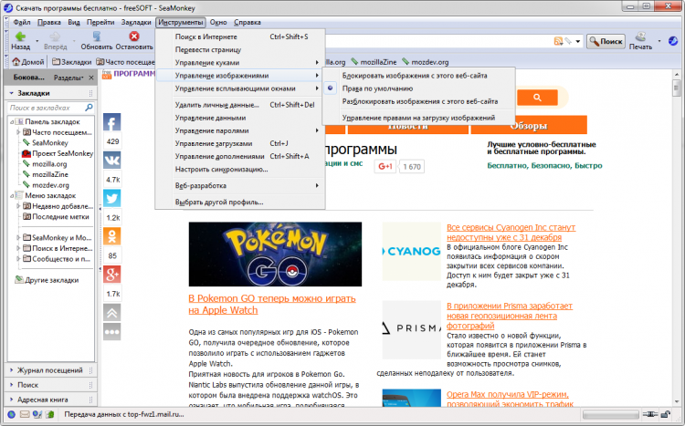
Task: Click the Reload (Обновить) icon
Action: (x=97, y=36)
